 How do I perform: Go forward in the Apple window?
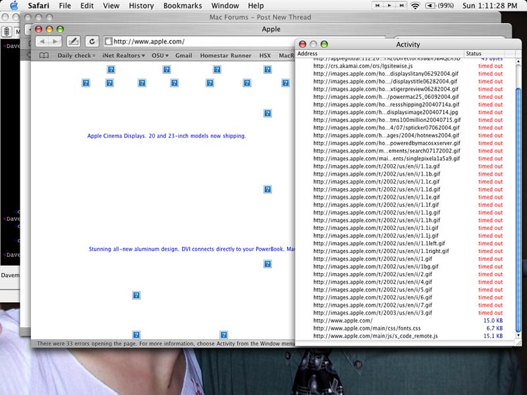55,41
